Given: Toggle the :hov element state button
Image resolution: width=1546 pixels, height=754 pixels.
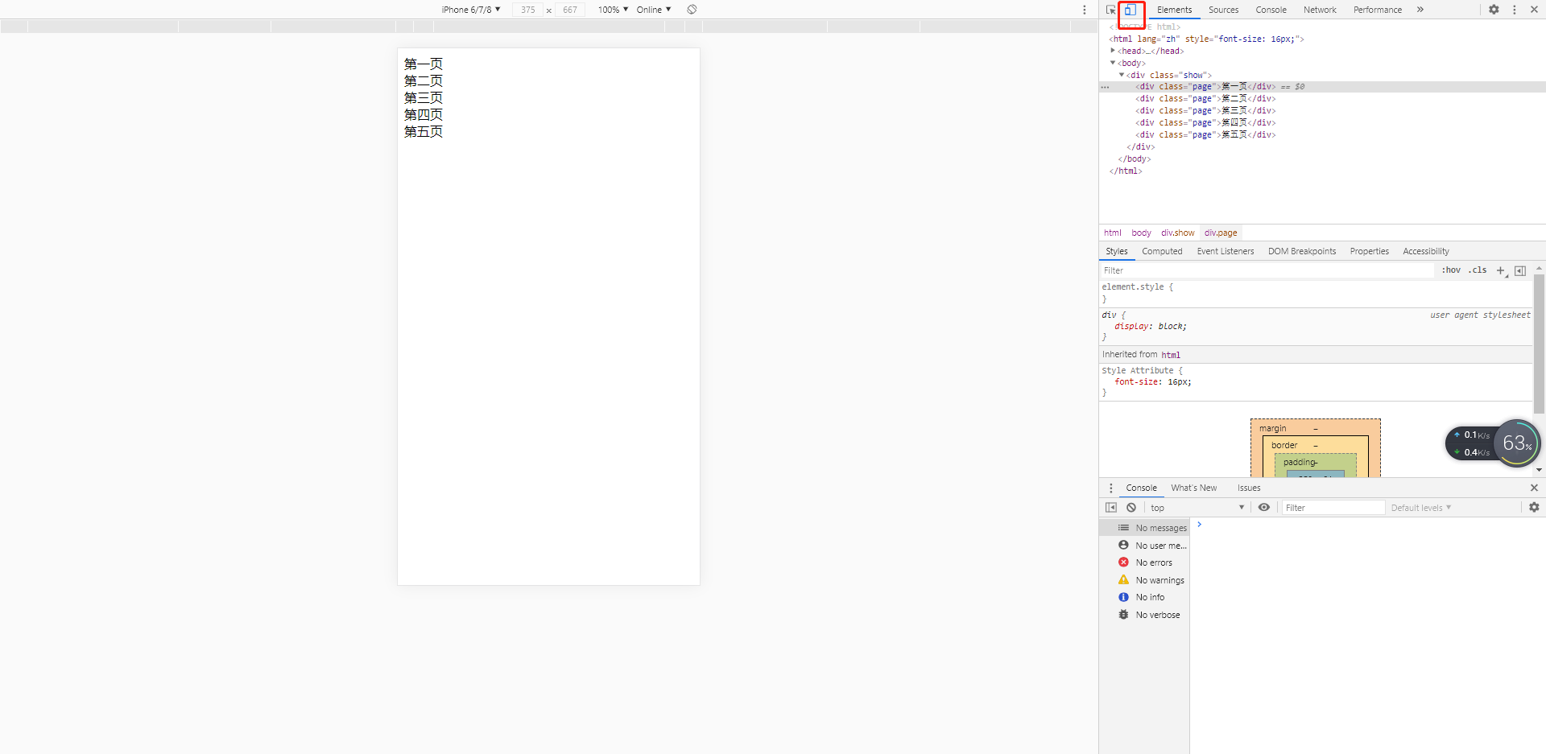Looking at the screenshot, I should pos(1451,270).
